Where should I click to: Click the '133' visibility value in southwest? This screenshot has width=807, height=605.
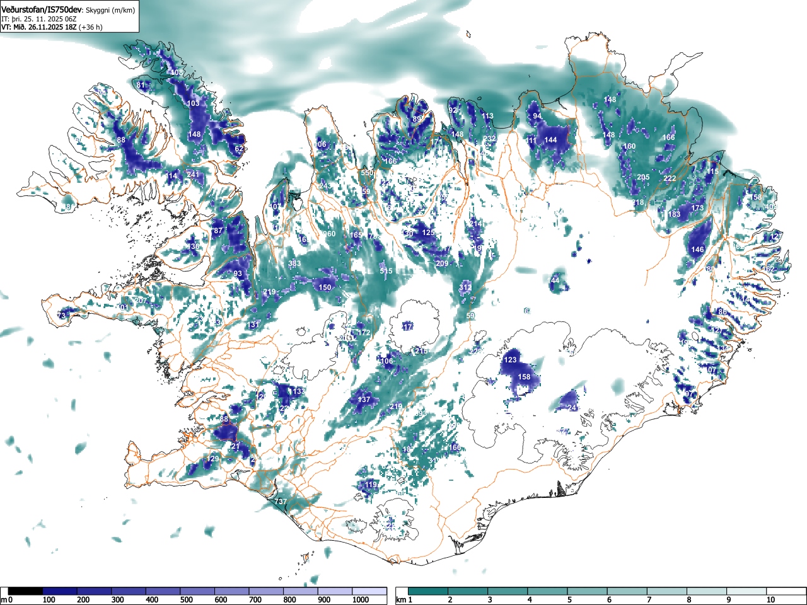point(298,391)
